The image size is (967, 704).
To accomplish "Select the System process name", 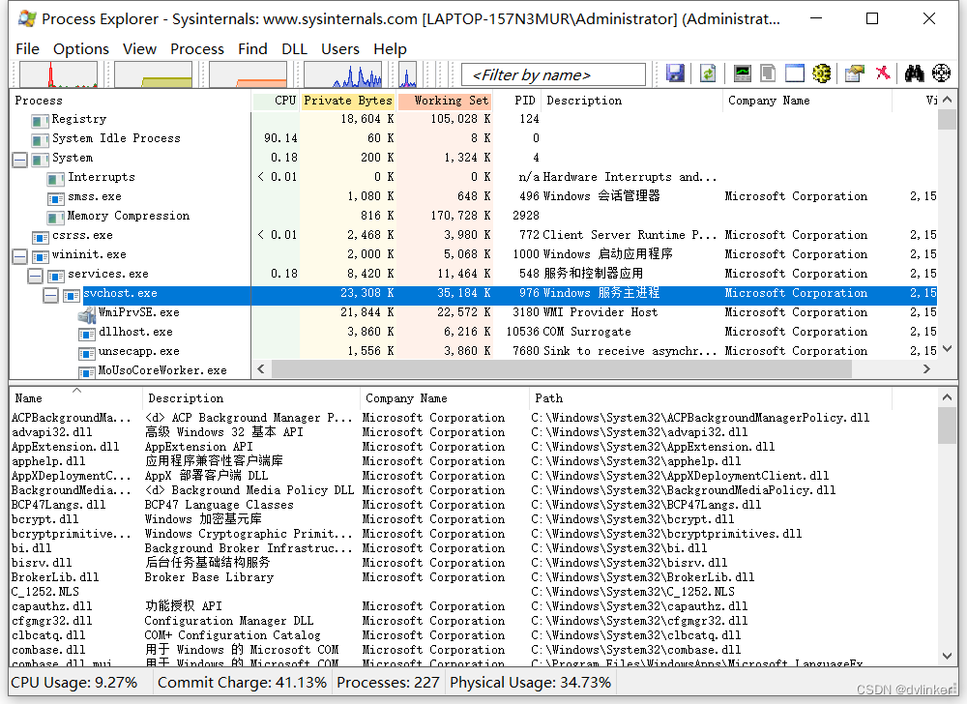I will click(73, 158).
